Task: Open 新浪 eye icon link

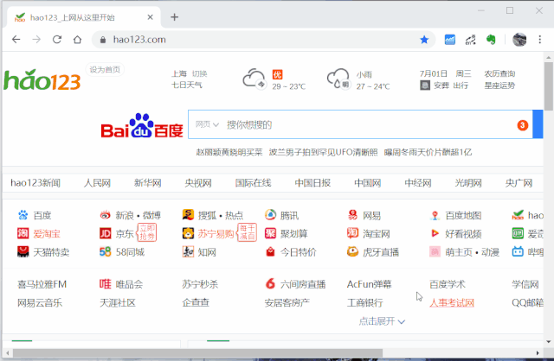Action: coord(106,215)
